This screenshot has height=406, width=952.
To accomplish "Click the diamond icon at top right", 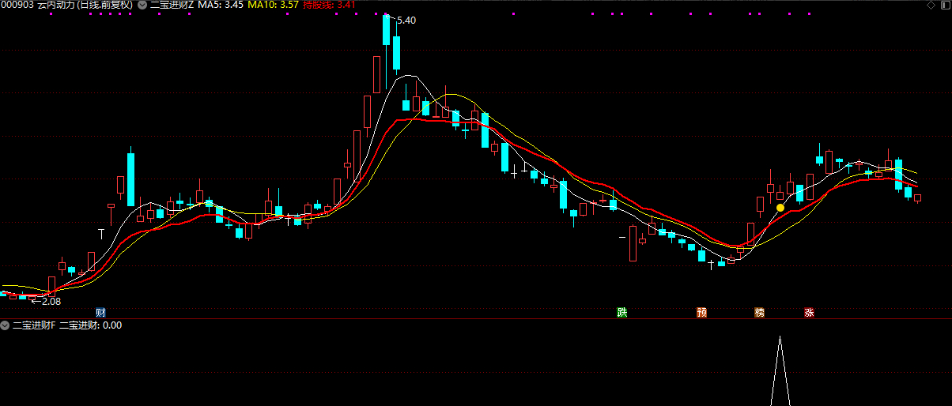I will [930, 5].
